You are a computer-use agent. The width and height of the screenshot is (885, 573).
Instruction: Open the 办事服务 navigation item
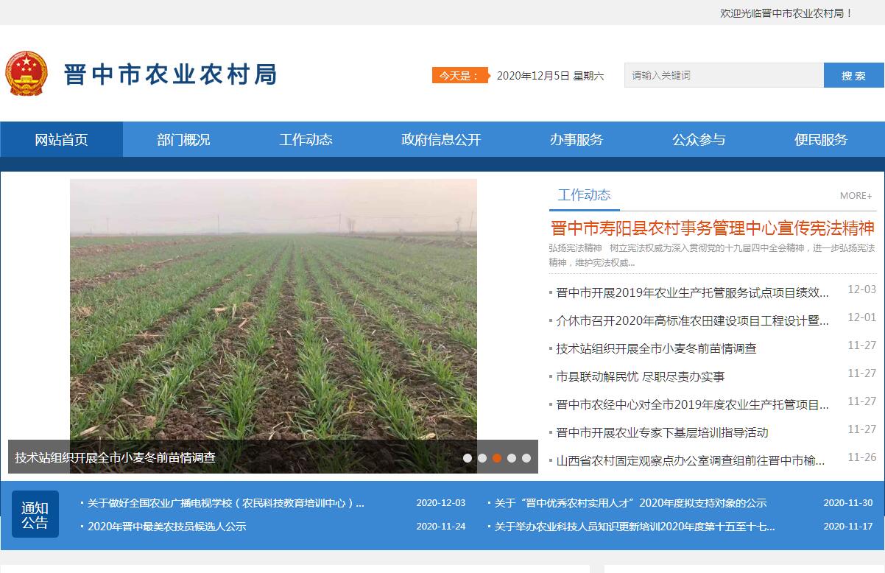[576, 140]
